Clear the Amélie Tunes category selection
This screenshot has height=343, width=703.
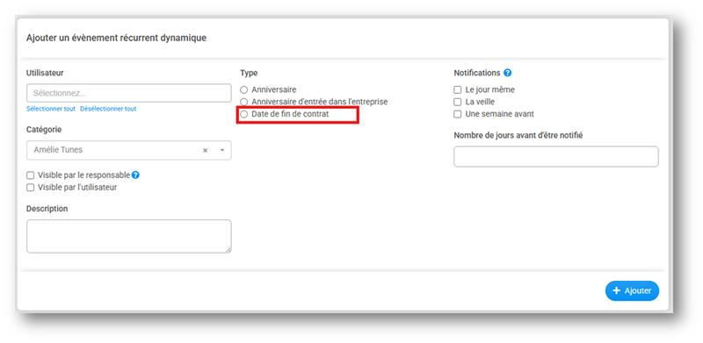coord(206,151)
